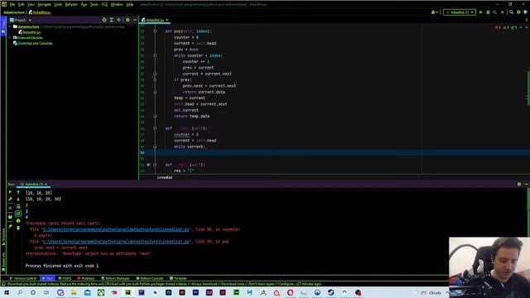Clear console output with trash icon
530x298 pixels.
[x=18, y=228]
